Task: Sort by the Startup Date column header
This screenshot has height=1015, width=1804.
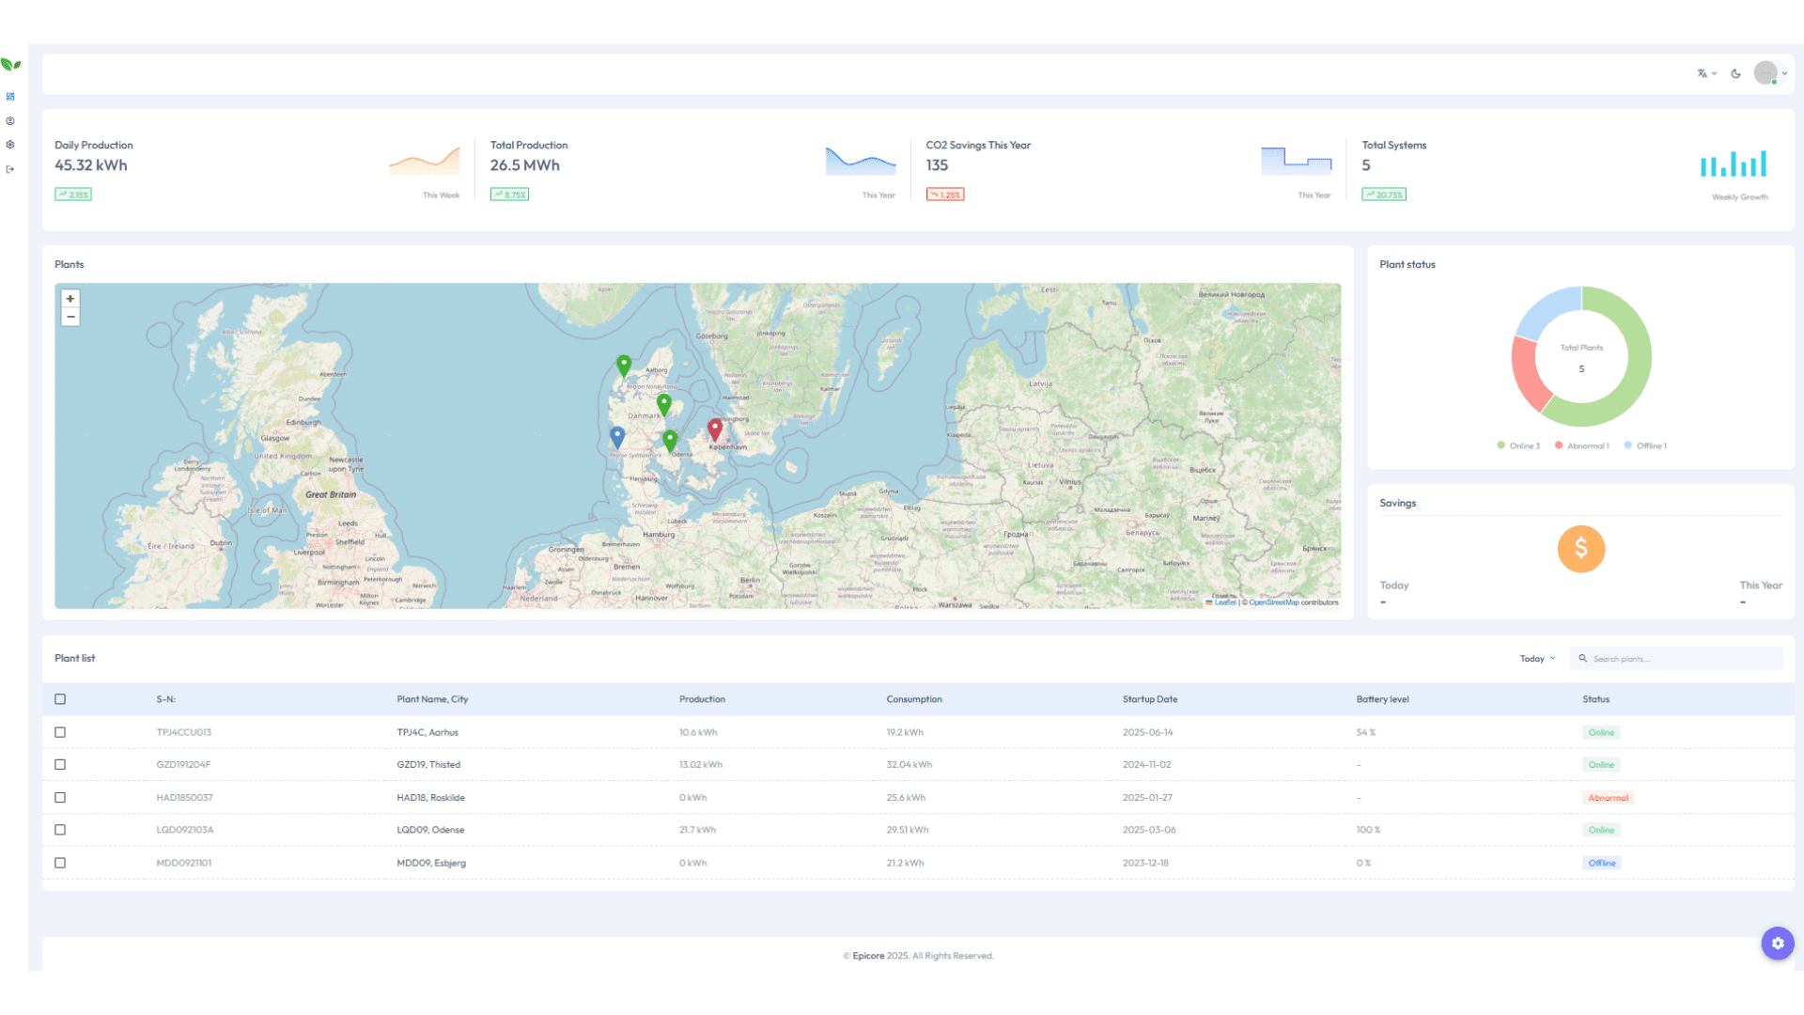Action: coord(1150,699)
